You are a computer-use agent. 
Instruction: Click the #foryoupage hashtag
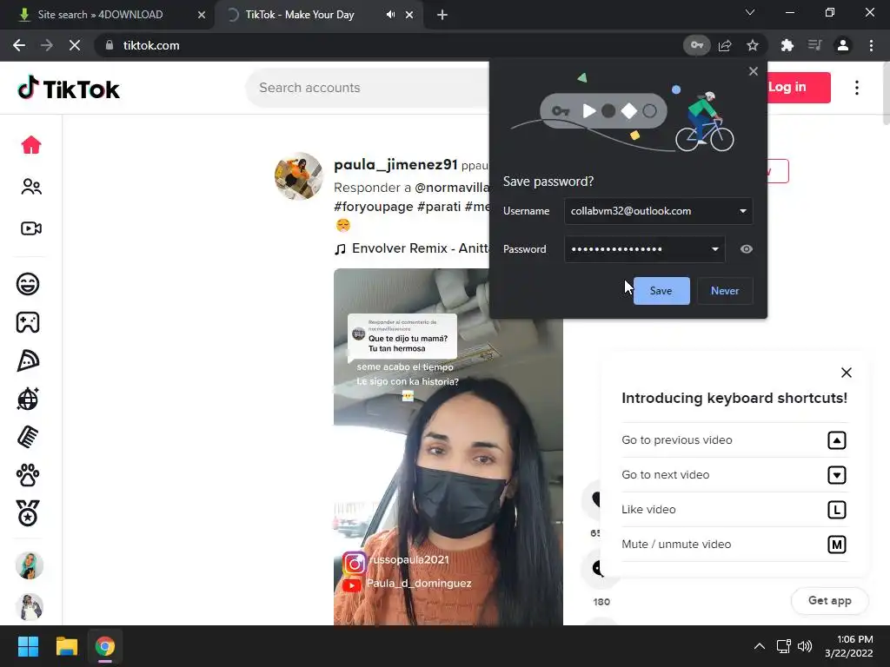(374, 207)
